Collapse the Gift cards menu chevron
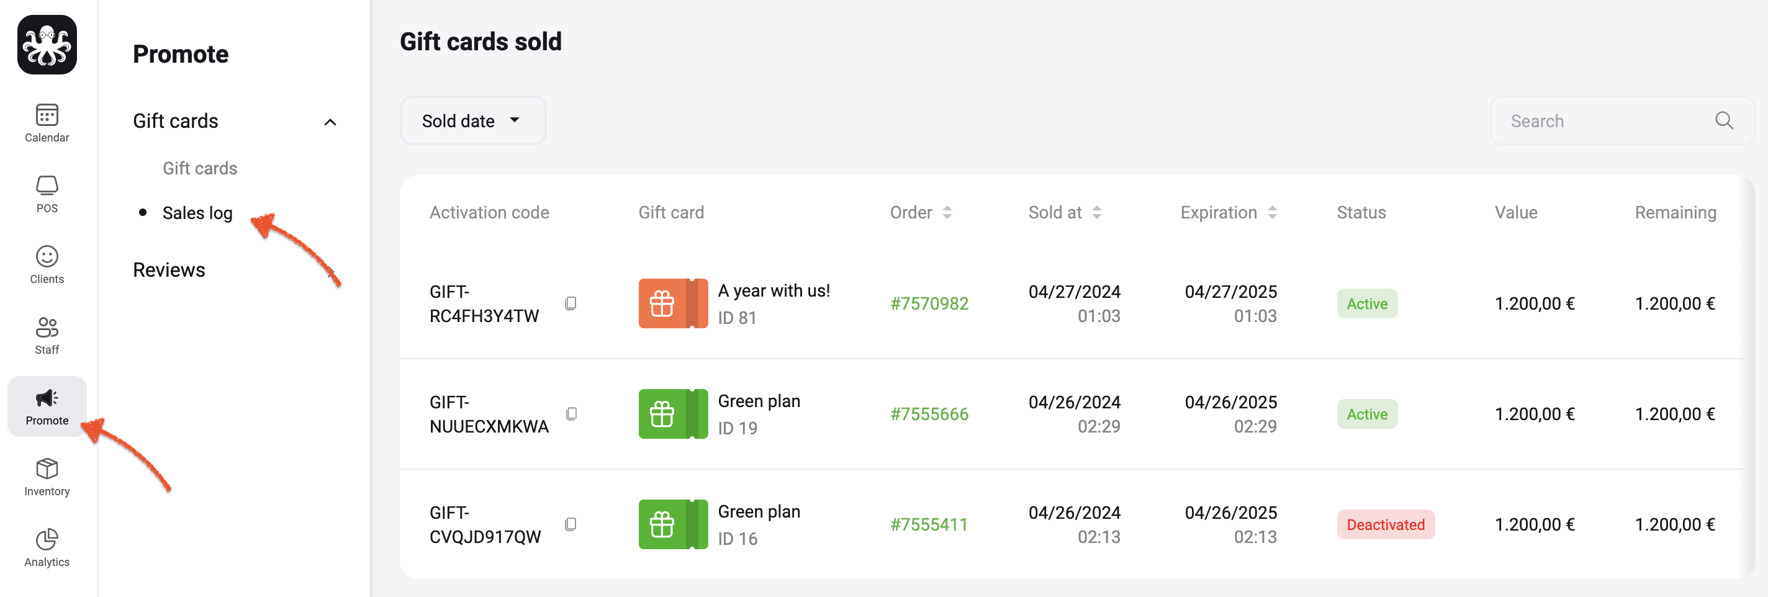 coord(330,122)
